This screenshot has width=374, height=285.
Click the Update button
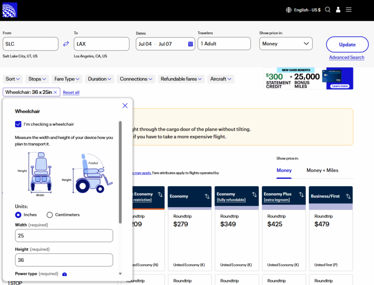pos(348,45)
